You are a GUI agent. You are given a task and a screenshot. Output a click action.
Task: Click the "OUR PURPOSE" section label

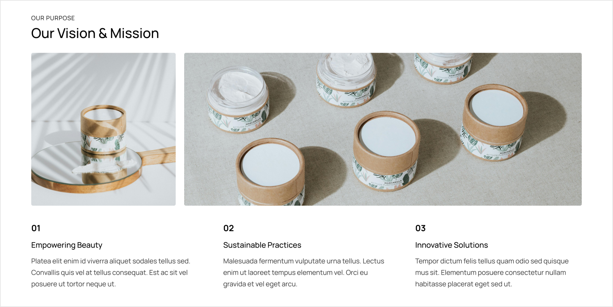53,18
